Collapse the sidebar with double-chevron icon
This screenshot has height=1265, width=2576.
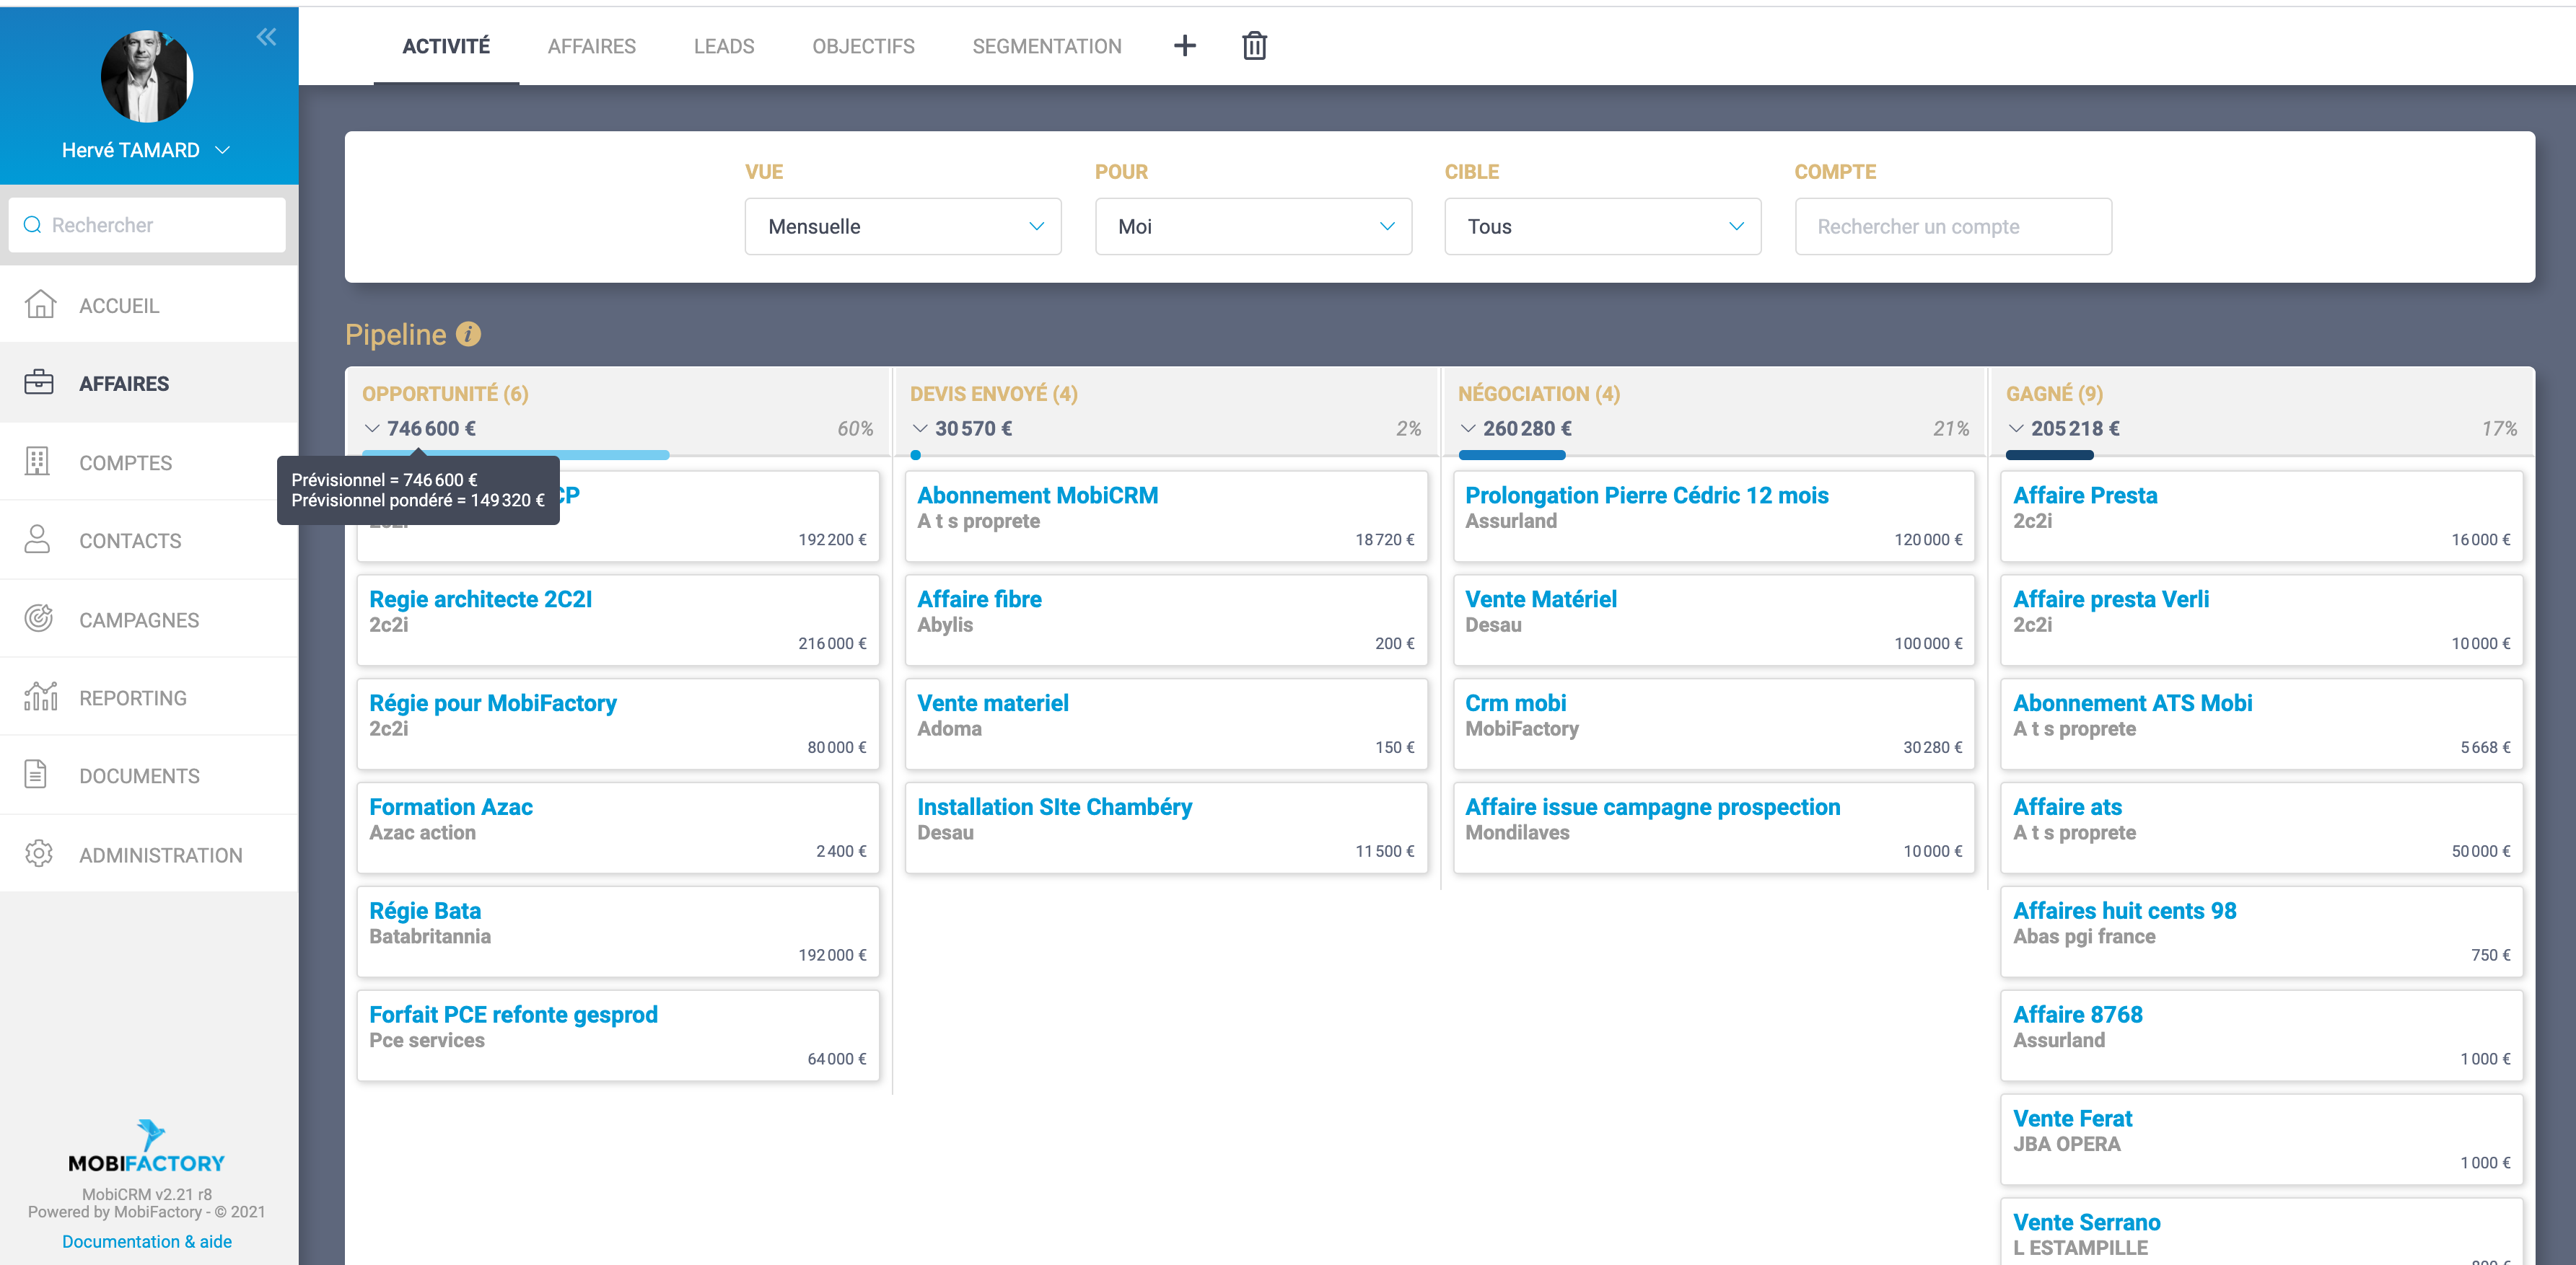point(266,37)
